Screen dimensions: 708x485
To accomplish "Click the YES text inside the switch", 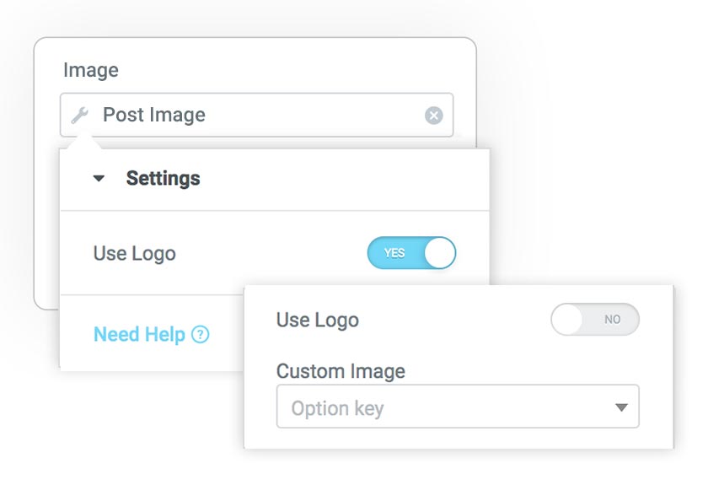I will (x=394, y=253).
